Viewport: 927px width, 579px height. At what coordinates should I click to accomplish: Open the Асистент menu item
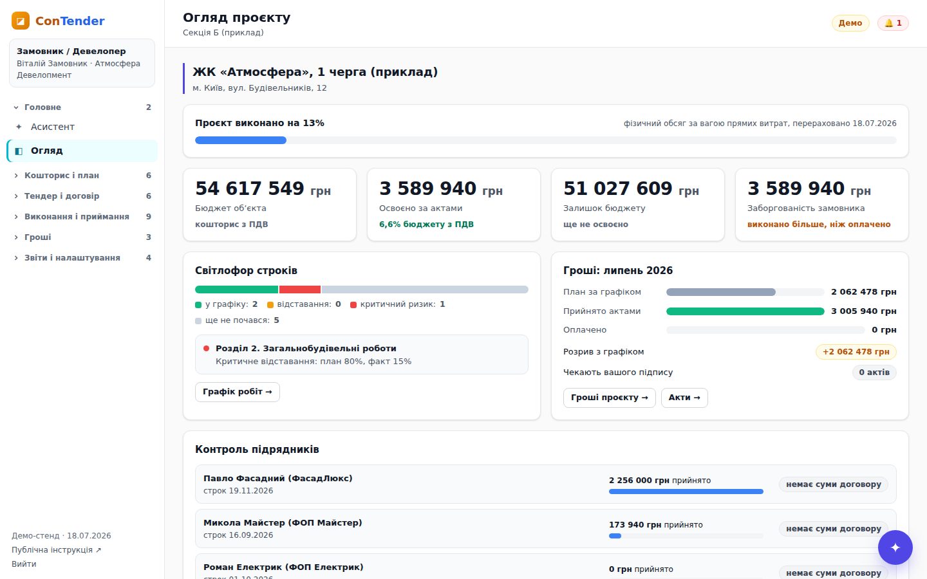tap(82, 127)
